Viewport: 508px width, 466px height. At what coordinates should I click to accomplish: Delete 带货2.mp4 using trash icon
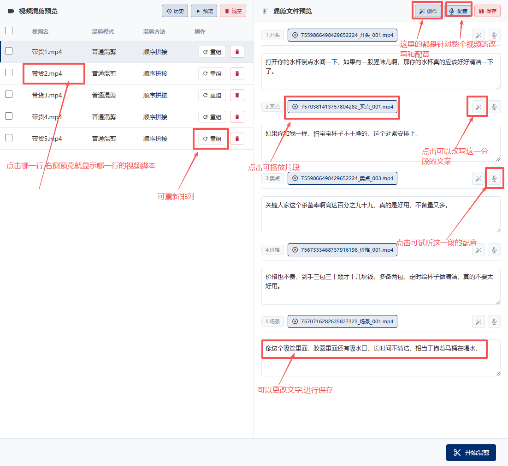[237, 74]
